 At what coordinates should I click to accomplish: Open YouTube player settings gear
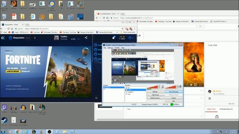[x=191, y=85]
